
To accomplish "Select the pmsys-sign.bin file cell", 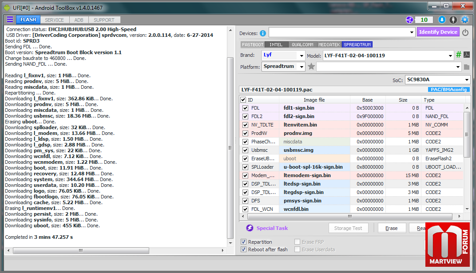I will click(314, 201).
